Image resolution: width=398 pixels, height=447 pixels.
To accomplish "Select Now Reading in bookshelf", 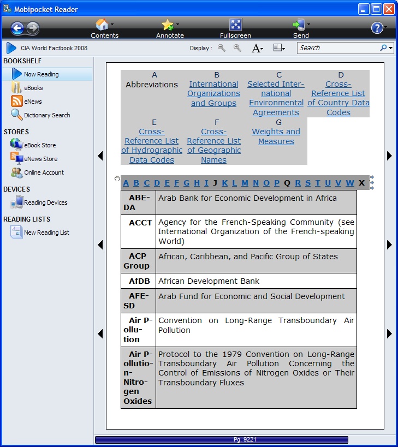I will (47, 74).
